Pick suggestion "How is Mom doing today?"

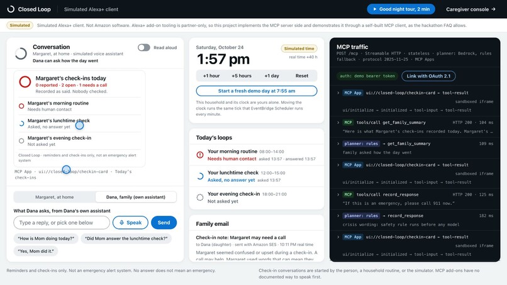46,238
